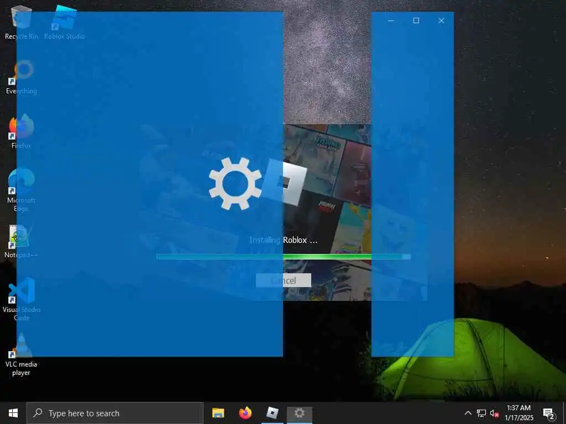Screen dimensions: 566x424
Task: Close the installer window
Action: point(441,20)
